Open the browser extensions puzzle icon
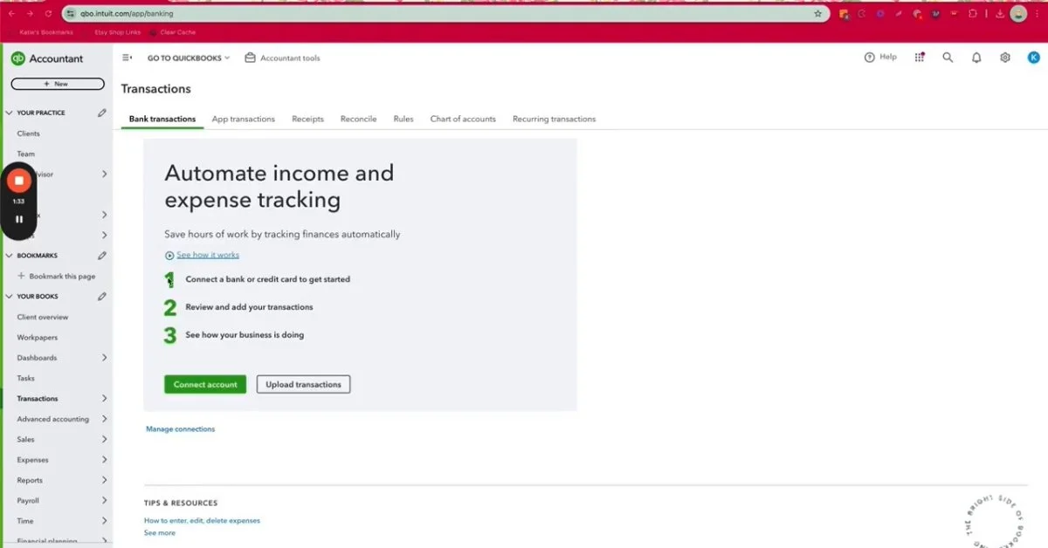Image resolution: width=1048 pixels, height=548 pixels. pos(973,14)
